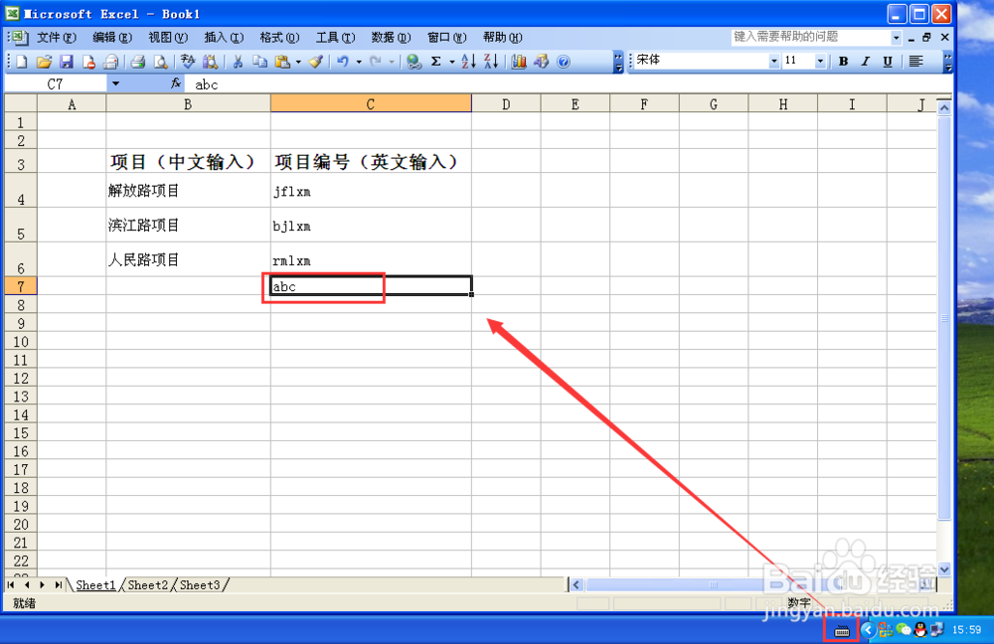The height and width of the screenshot is (644, 994).
Task: Open a file with the folder icon
Action: tap(44, 62)
